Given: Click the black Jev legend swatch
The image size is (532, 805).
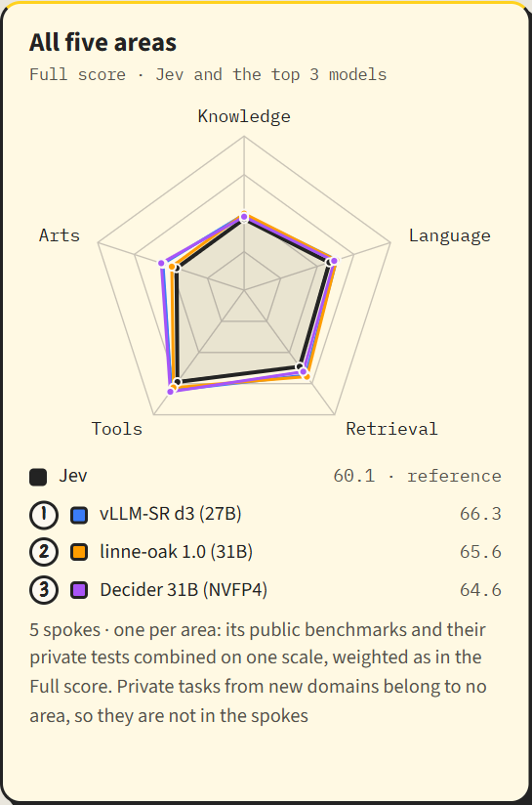Looking at the screenshot, I should click(x=38, y=477).
